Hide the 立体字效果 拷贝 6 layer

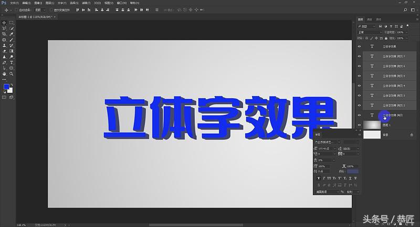pyautogui.click(x=359, y=66)
